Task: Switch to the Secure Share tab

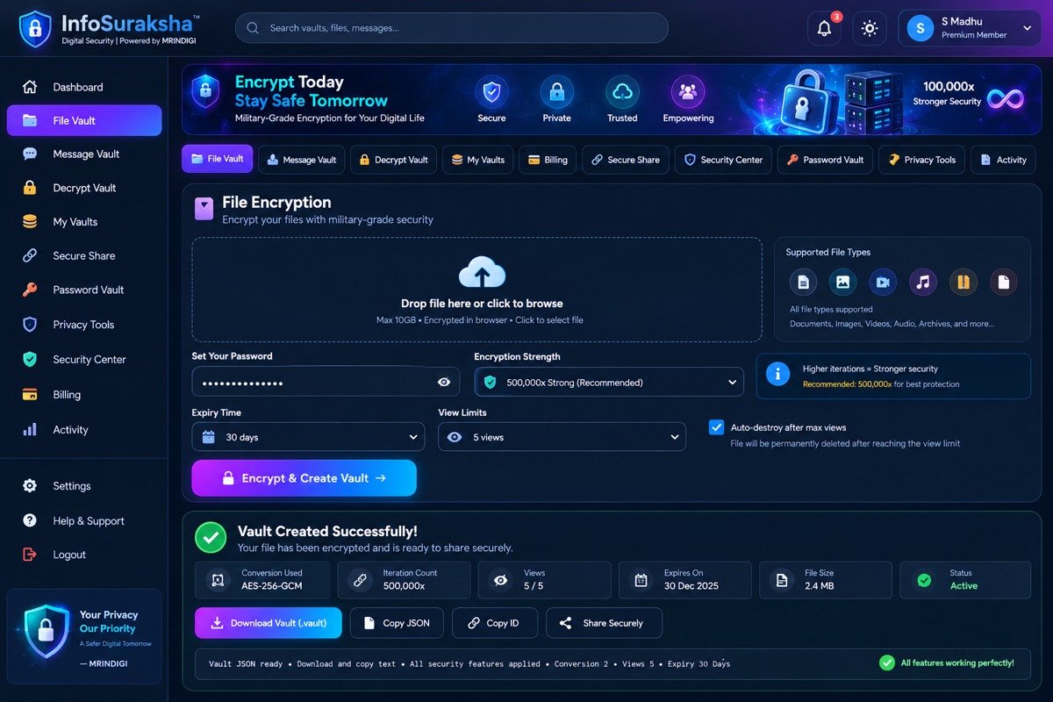Action: coord(626,160)
